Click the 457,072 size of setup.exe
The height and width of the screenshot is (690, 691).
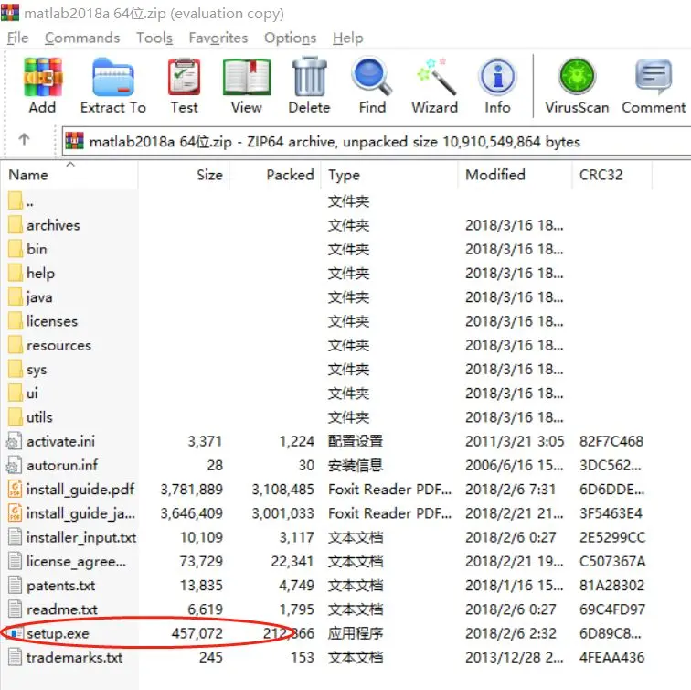tap(197, 633)
